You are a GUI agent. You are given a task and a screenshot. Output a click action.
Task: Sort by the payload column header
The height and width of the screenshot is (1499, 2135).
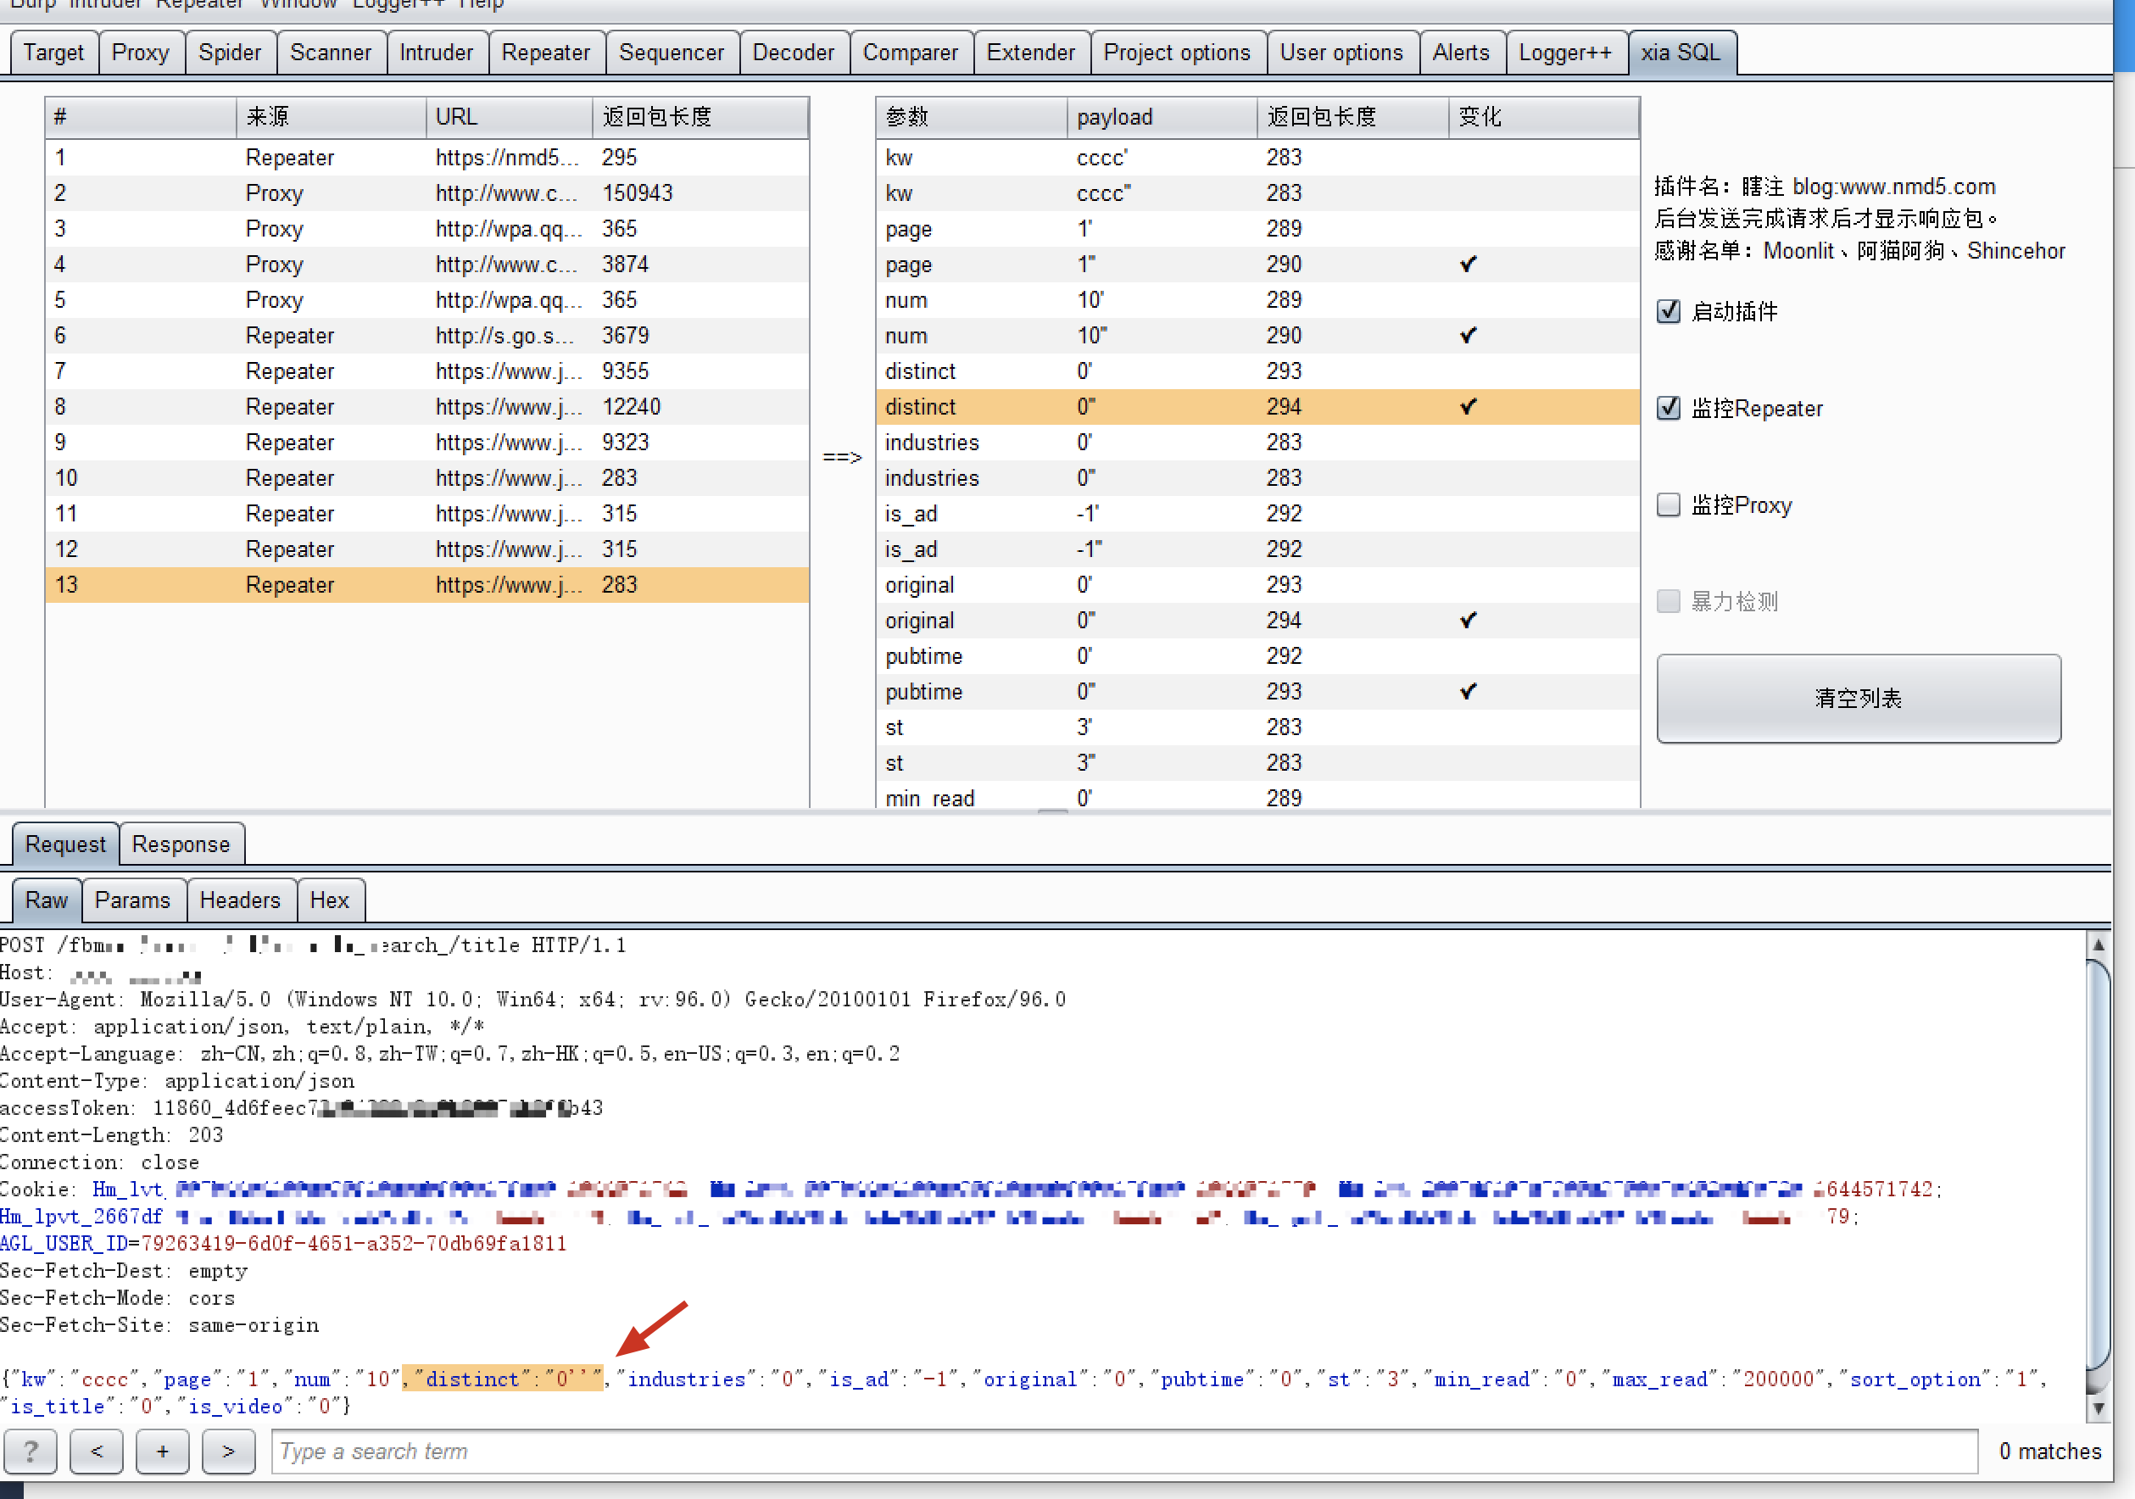tap(1162, 117)
